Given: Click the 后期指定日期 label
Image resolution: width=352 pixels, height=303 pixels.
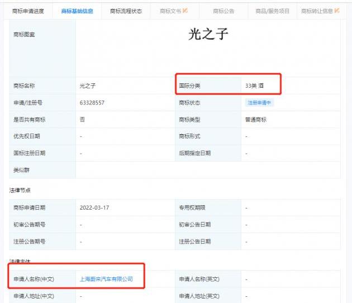Looking at the screenshot, I should click(195, 153).
